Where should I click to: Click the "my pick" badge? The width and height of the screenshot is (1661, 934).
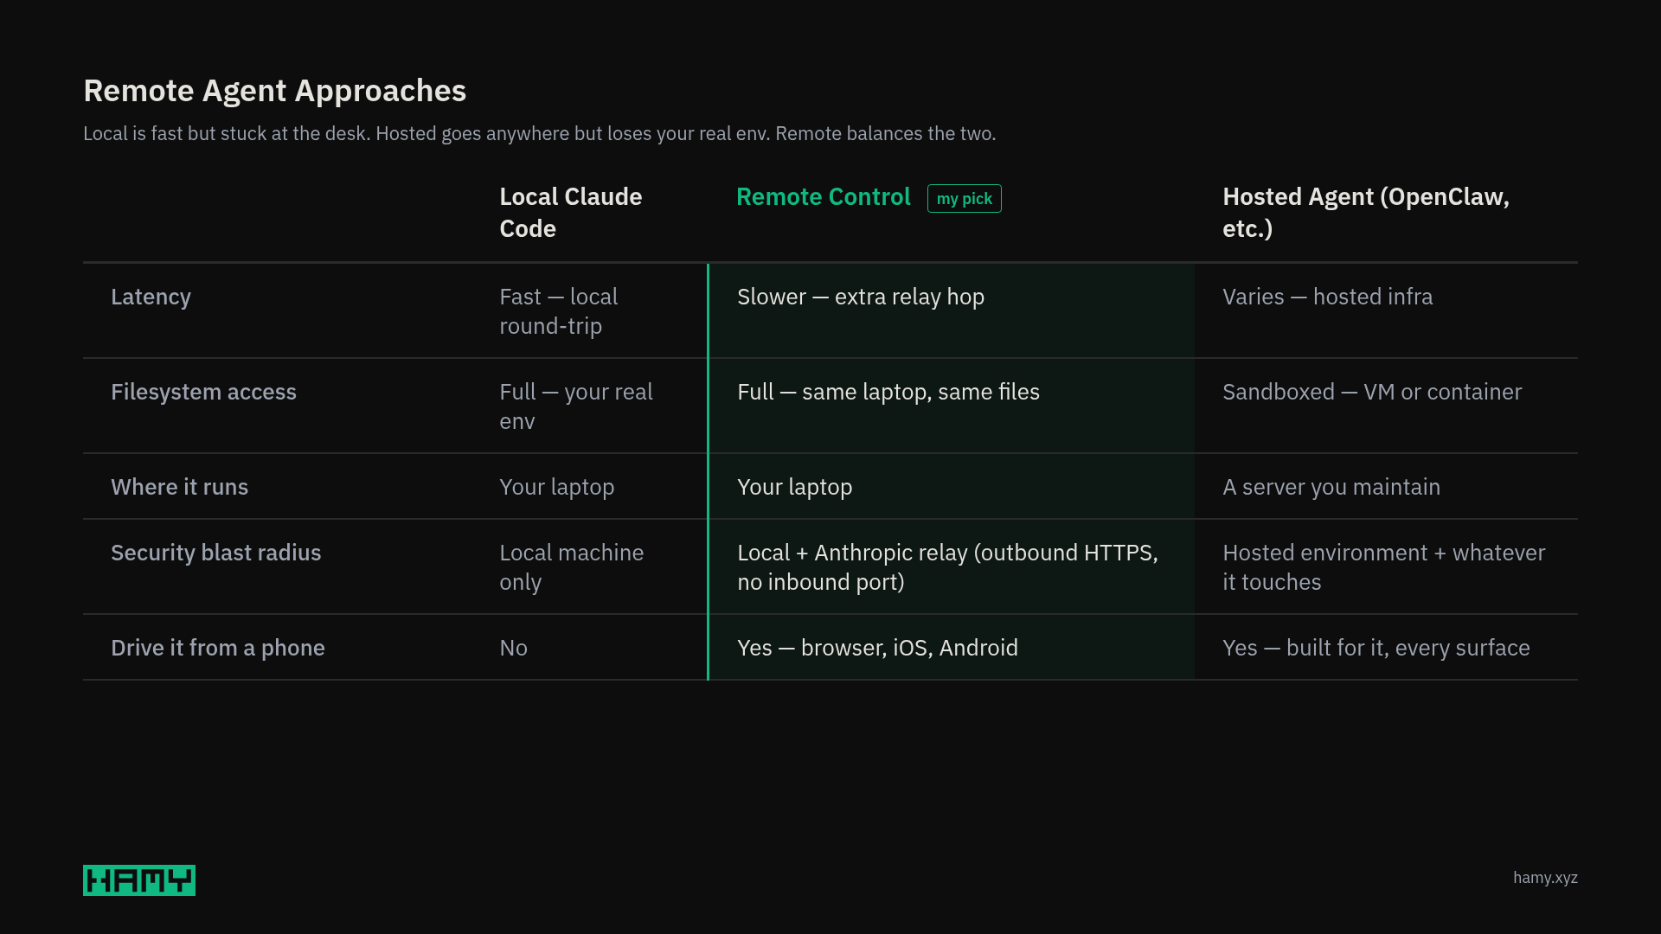pyautogui.click(x=965, y=198)
